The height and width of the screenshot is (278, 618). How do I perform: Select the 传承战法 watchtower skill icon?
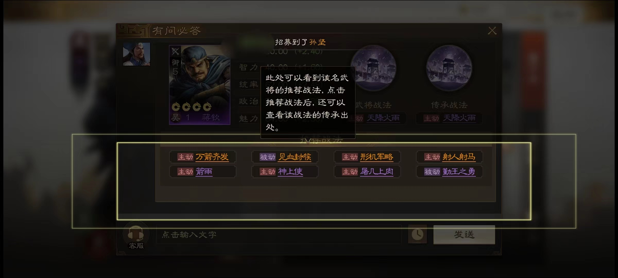pyautogui.click(x=449, y=68)
